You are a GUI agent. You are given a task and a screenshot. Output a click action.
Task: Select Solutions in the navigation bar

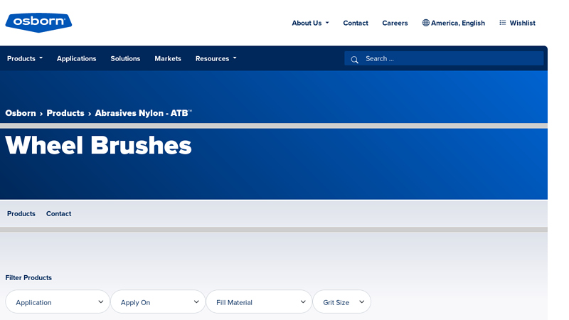point(125,58)
